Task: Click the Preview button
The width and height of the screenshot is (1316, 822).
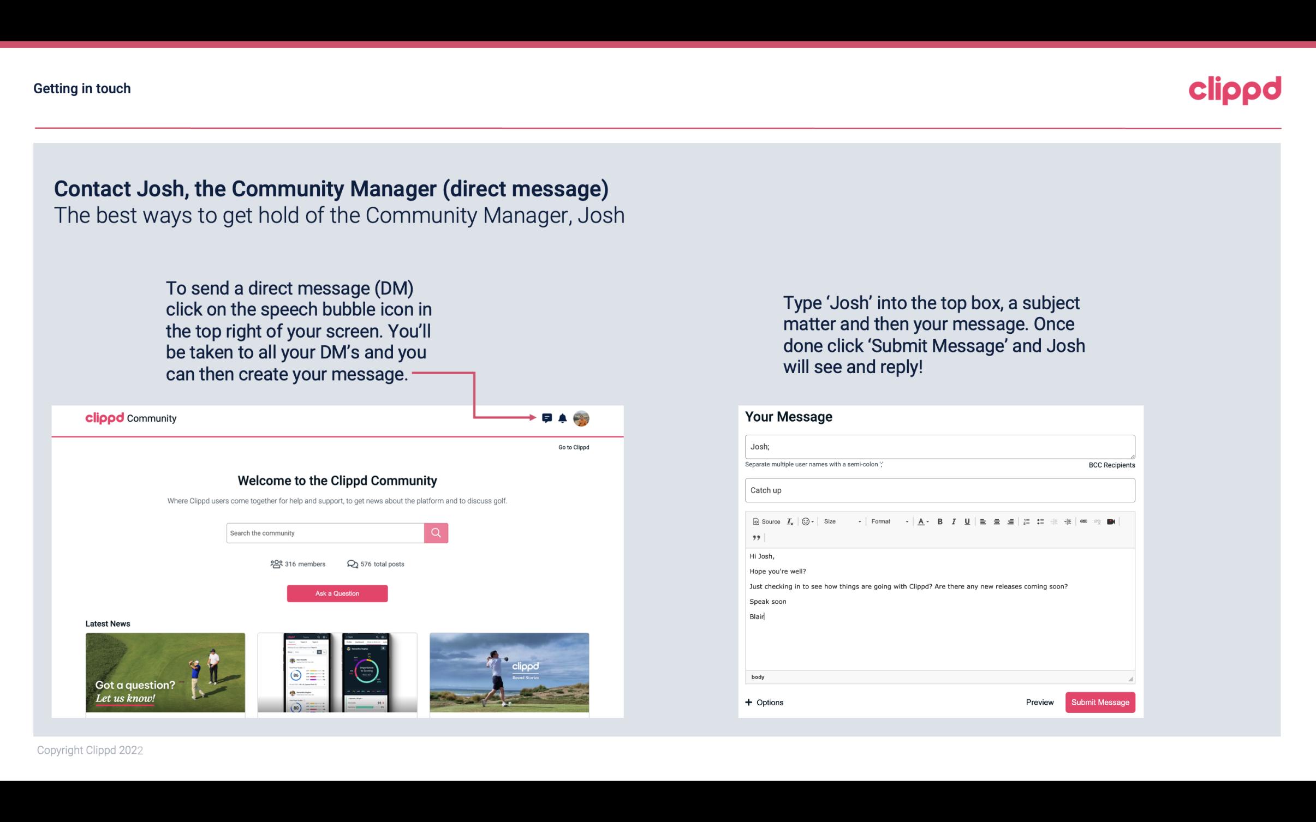Action: coord(1039,703)
